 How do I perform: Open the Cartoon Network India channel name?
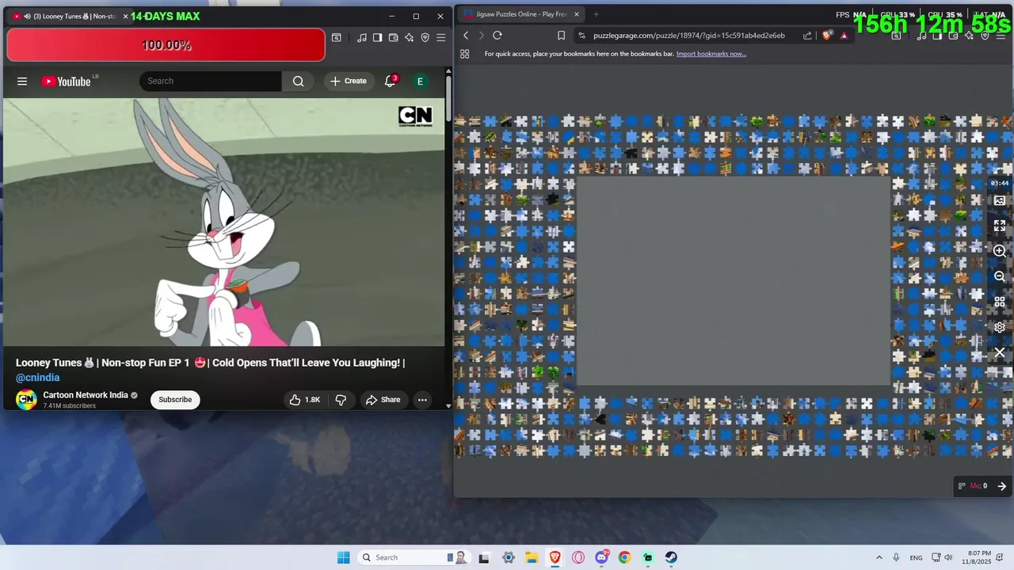[86, 395]
